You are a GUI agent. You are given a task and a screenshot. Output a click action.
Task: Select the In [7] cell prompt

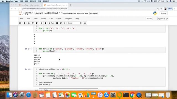29,49
